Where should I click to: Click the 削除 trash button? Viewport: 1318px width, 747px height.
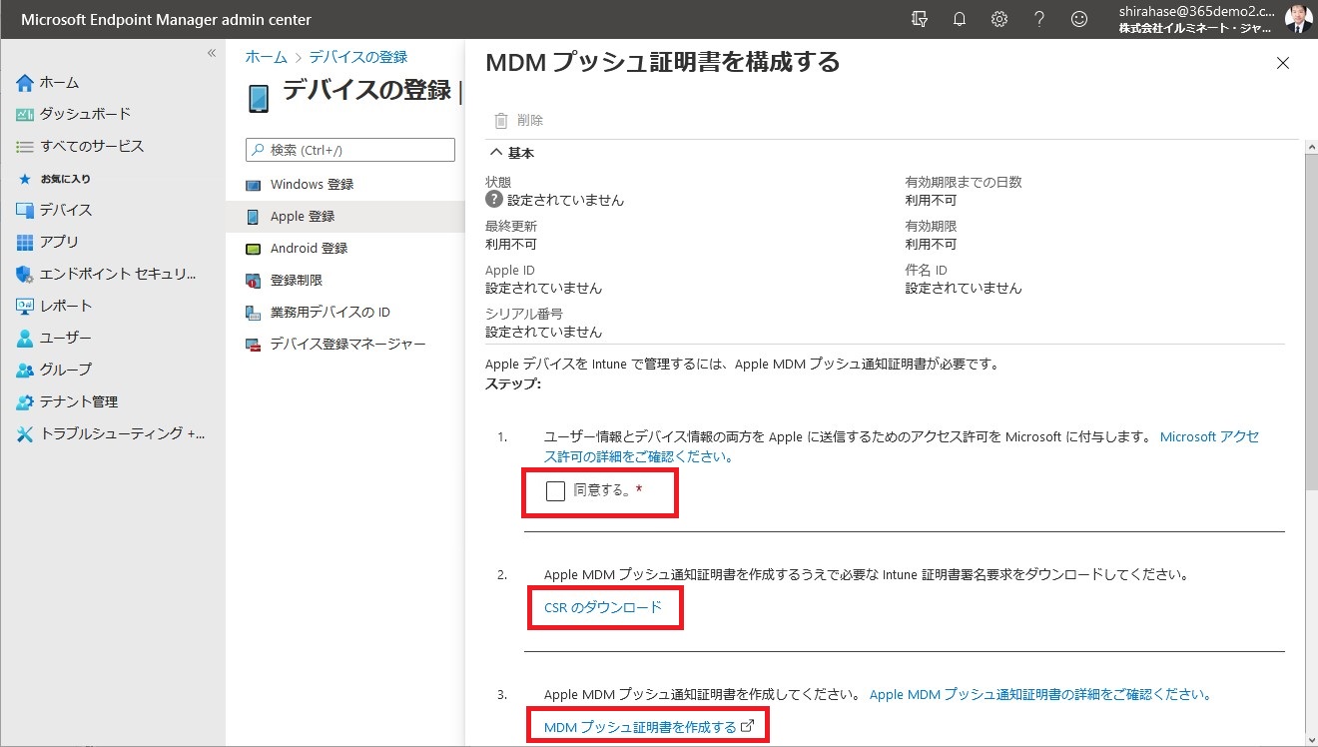tap(519, 120)
